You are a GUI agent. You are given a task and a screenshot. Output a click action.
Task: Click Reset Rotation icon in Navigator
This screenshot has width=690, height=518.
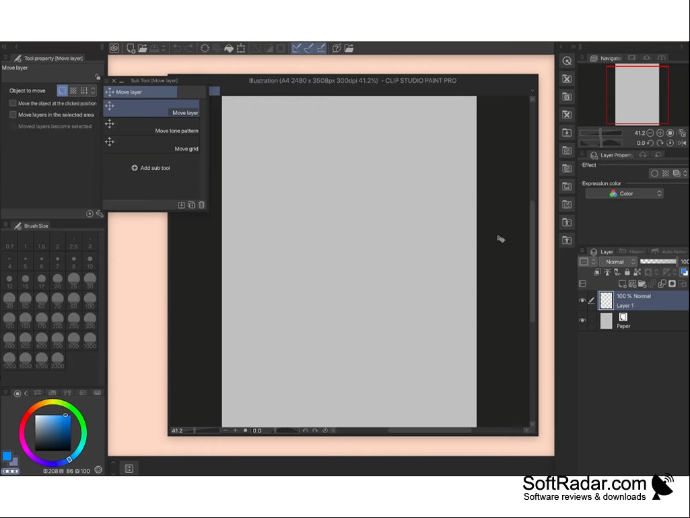(670, 143)
